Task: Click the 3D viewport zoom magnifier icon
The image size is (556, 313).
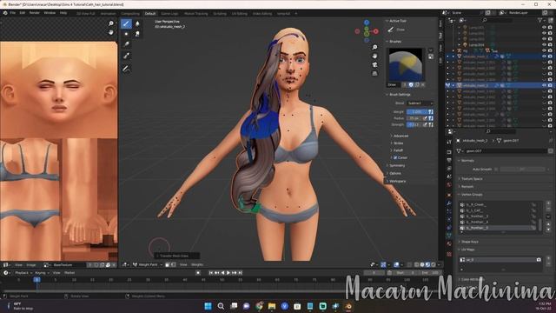Action: (x=374, y=47)
